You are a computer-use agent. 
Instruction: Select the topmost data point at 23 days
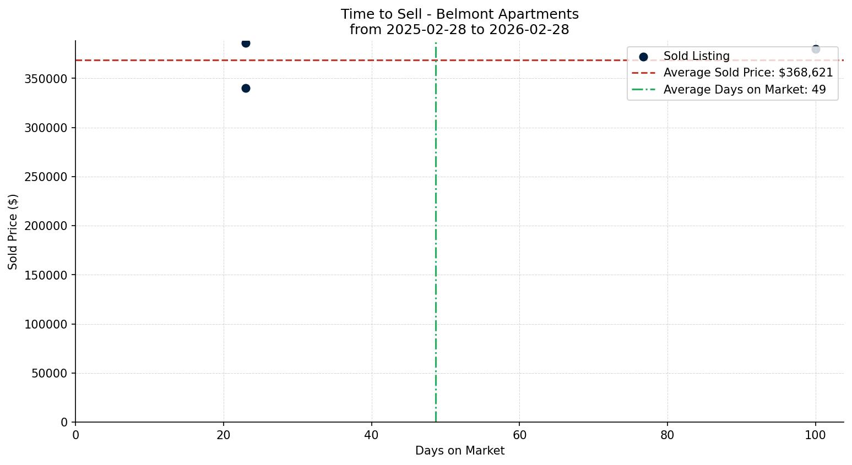[x=246, y=43]
